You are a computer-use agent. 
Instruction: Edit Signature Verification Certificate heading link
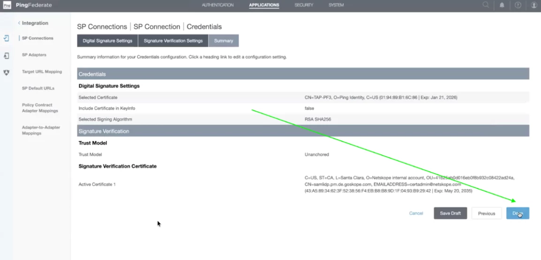tap(118, 166)
